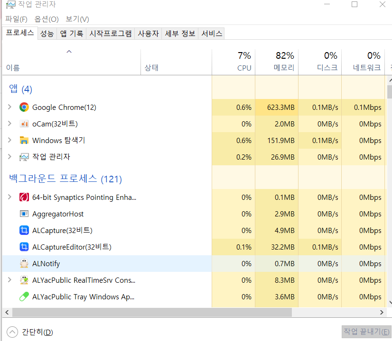This screenshot has height=341, width=392.
Task: Open the 보기(V) menu
Action: [77, 19]
